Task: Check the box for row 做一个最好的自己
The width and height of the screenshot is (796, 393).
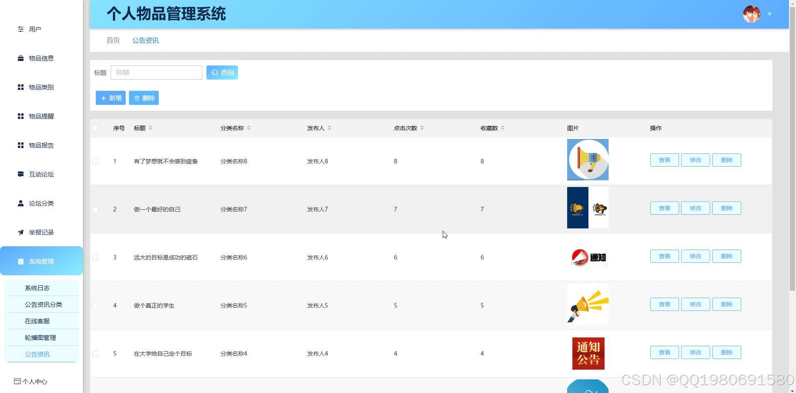Action: (x=95, y=209)
